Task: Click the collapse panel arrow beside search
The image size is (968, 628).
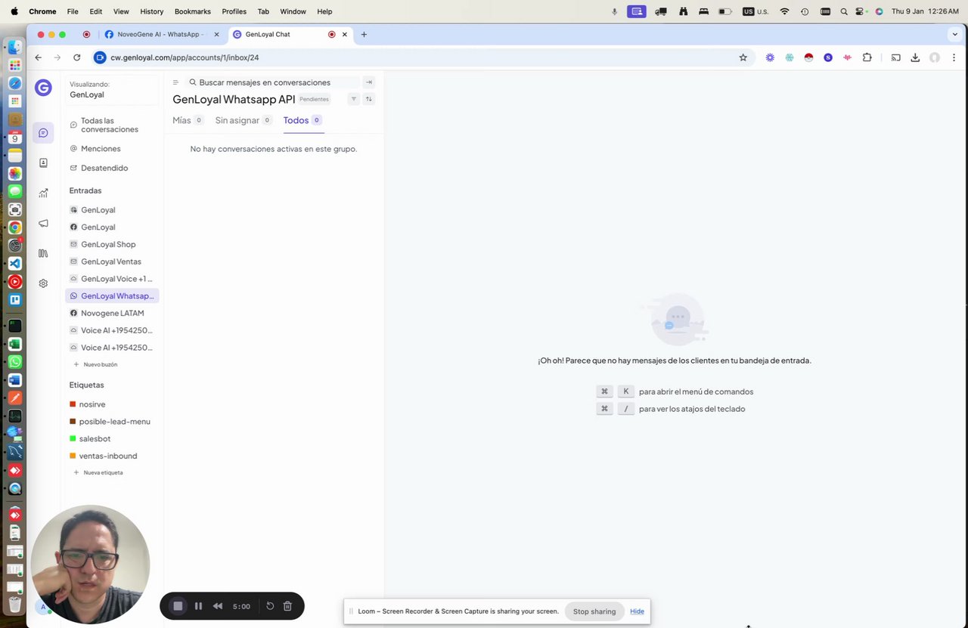Action: (369, 82)
